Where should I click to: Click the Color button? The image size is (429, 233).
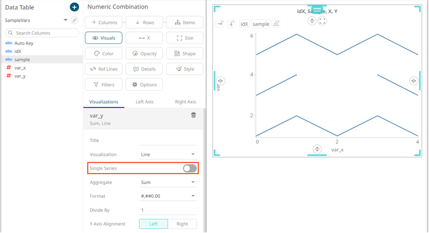pyautogui.click(x=103, y=54)
